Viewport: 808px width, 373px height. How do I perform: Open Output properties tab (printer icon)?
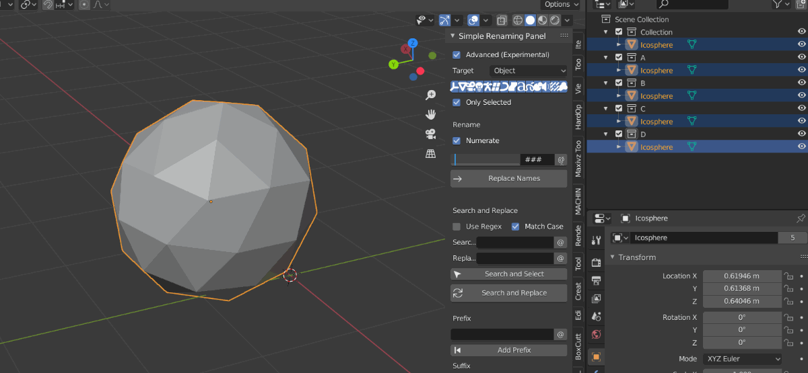(596, 280)
